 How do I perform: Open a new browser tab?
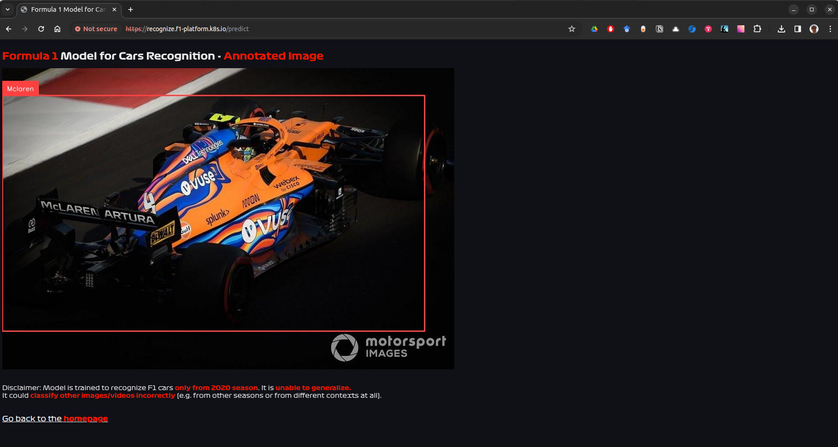click(x=131, y=9)
